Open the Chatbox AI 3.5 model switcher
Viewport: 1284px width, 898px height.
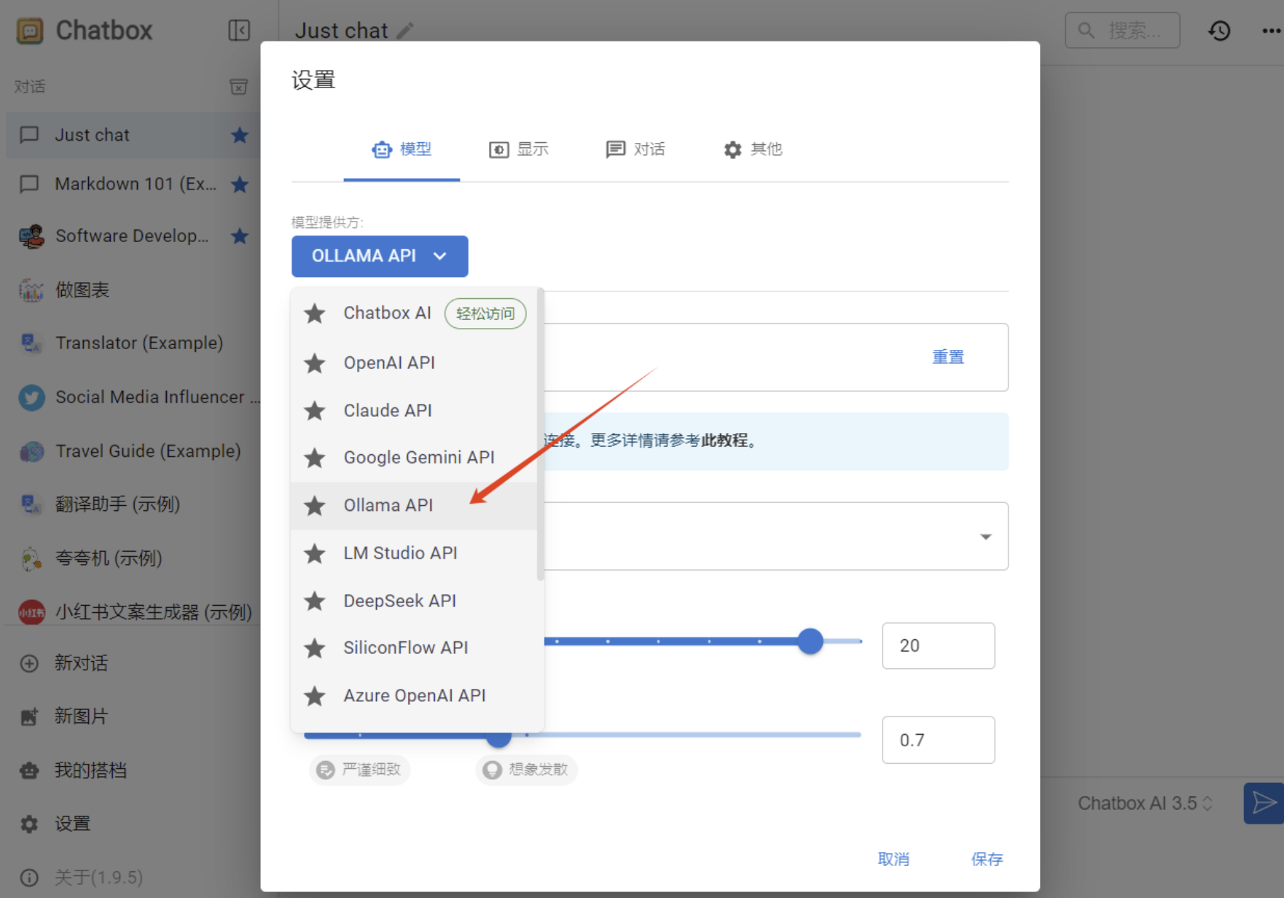tap(1146, 803)
